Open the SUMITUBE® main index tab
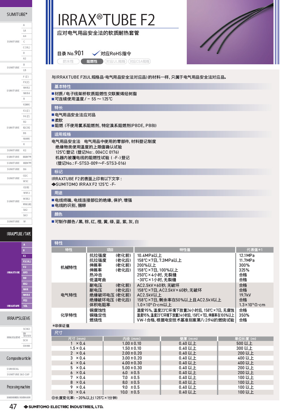Viewport: 293px width, 414px height. (16, 14)
